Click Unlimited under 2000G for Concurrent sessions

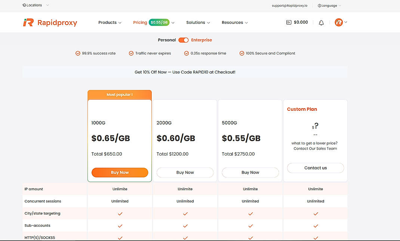click(x=185, y=201)
